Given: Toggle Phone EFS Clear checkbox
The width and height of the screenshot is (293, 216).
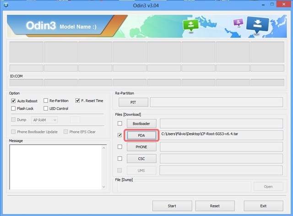Looking at the screenshot, I should point(65,132).
